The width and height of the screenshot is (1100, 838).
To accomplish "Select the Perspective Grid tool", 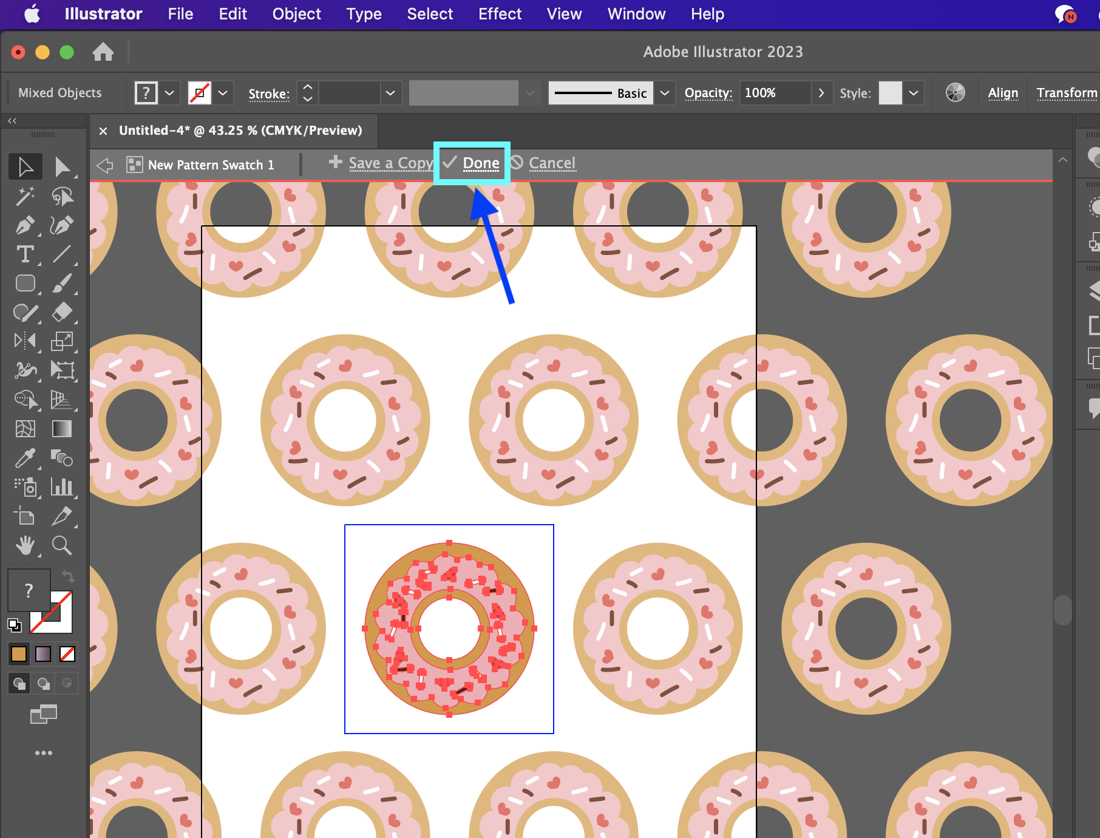I will [62, 399].
